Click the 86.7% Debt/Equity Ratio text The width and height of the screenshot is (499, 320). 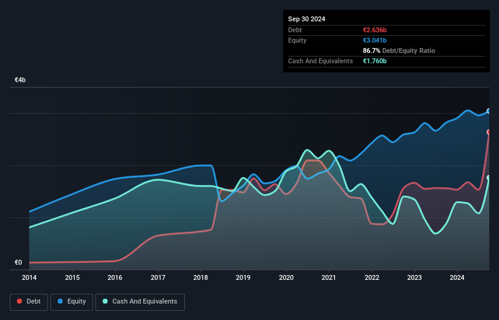click(x=399, y=50)
